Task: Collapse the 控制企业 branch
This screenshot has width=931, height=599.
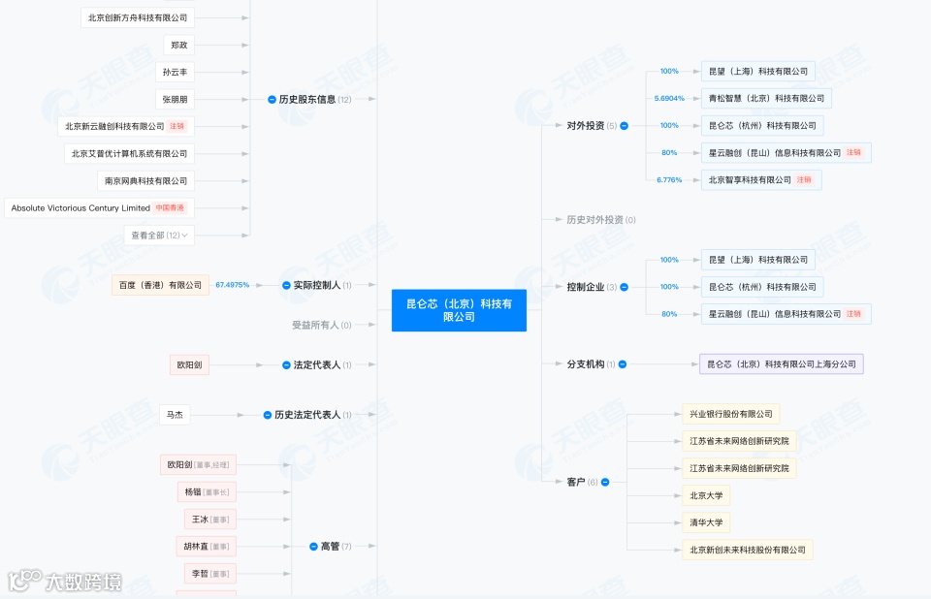Action: 624,287
